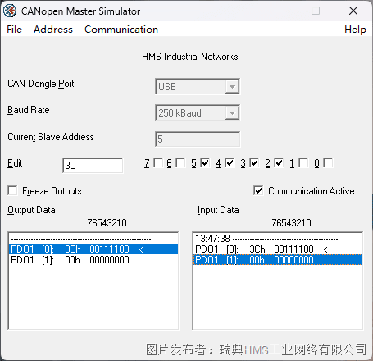This screenshot has height=361, width=373.
Task: Toggle bit 0 checkbox
Action: [328, 162]
